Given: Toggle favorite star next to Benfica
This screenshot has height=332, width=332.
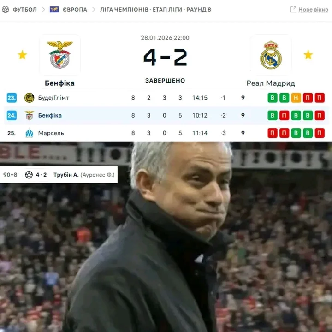Looking at the screenshot, I should tap(22, 55).
